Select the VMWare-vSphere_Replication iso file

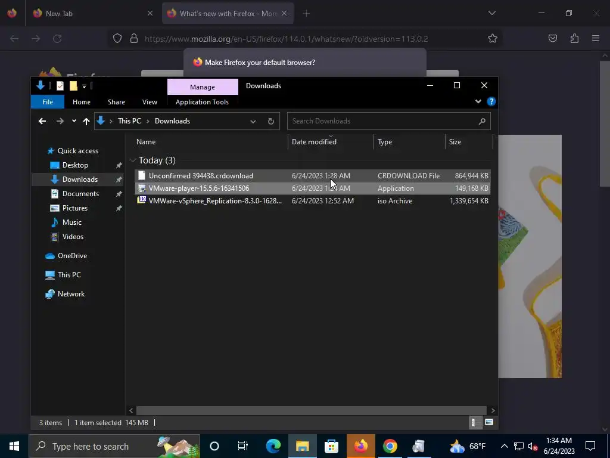coord(312,200)
